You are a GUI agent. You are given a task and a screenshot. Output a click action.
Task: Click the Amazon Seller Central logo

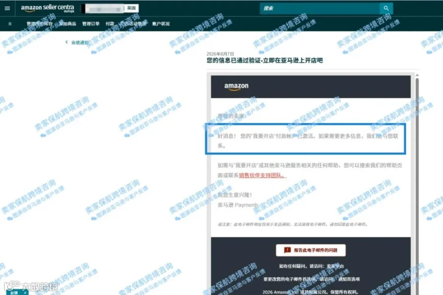(x=47, y=8)
